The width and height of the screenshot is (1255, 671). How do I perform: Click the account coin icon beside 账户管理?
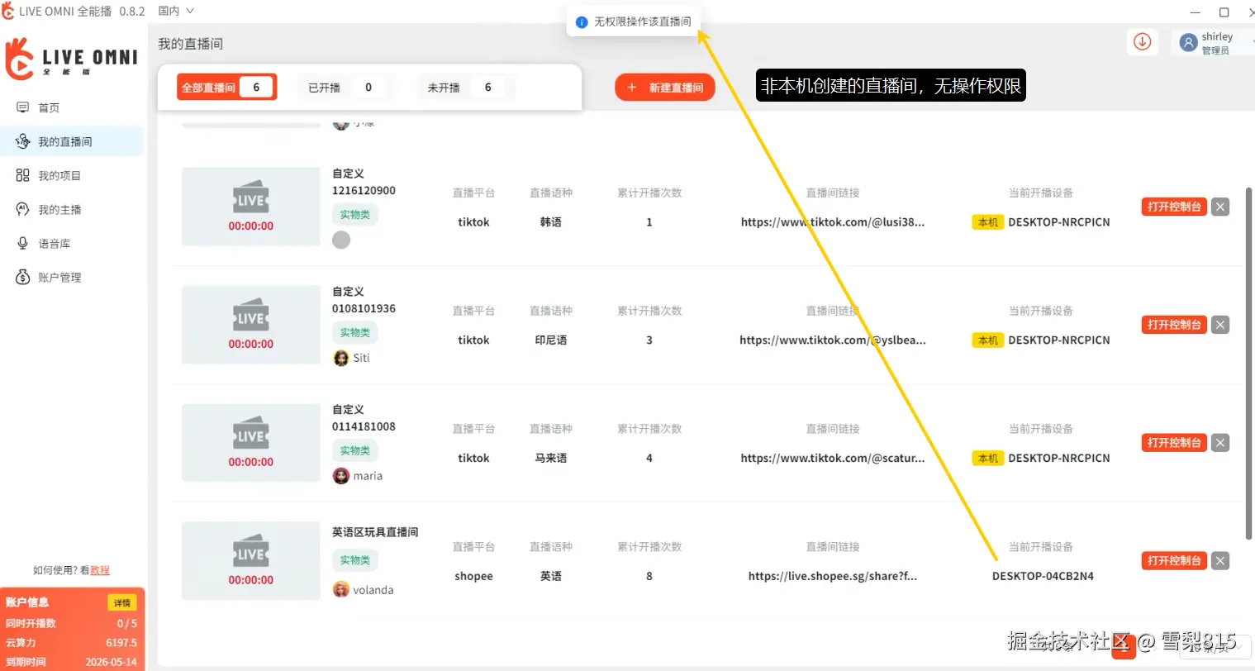pyautogui.click(x=22, y=277)
